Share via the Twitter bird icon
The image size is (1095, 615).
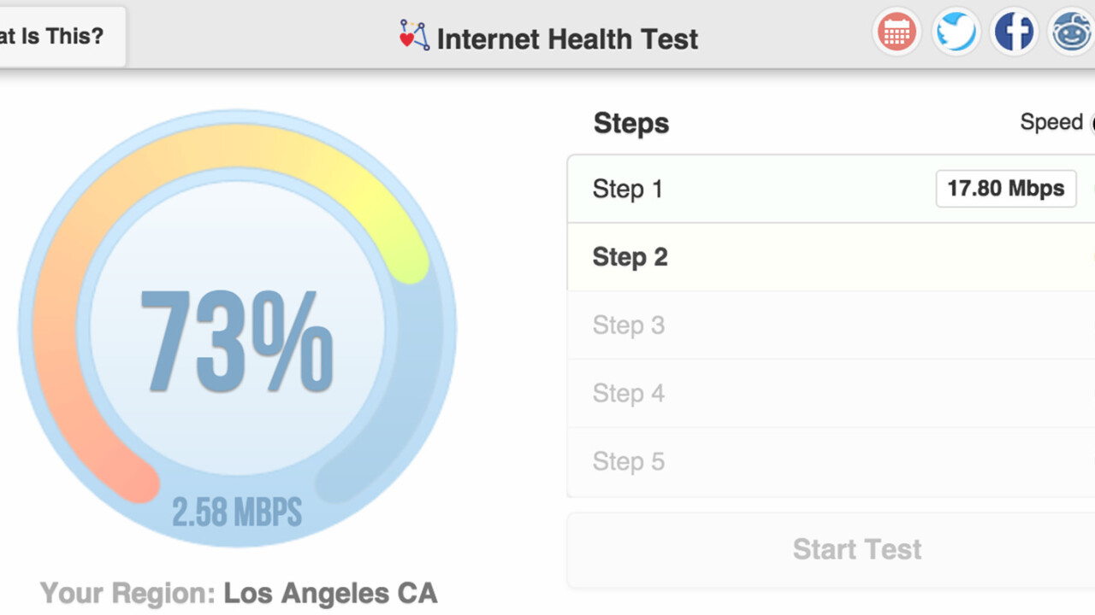(x=956, y=33)
